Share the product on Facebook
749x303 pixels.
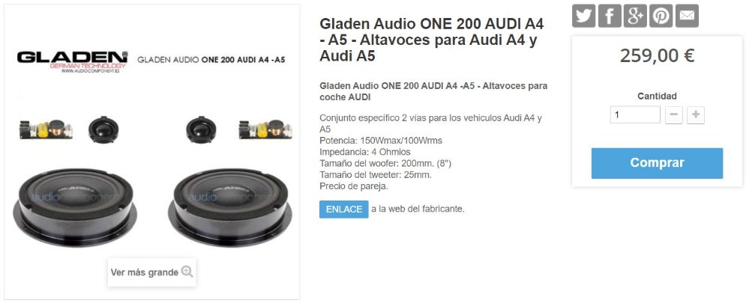click(610, 16)
